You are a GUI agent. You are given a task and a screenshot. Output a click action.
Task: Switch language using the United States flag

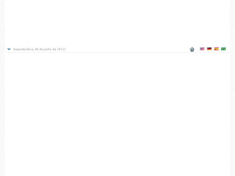[x=202, y=49]
